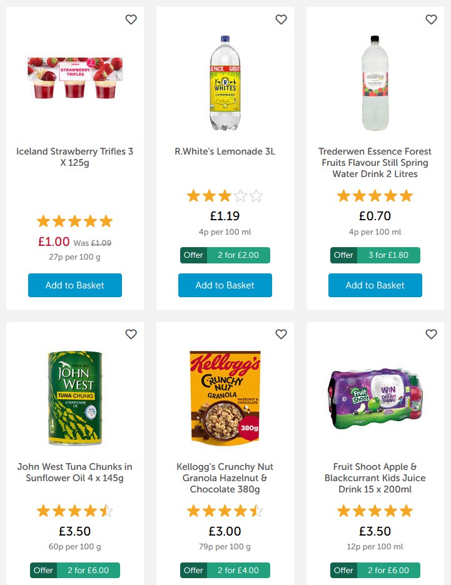Open Fruit Shoot 2 for £6.00 offer
This screenshot has width=451, height=585.
[x=375, y=571]
